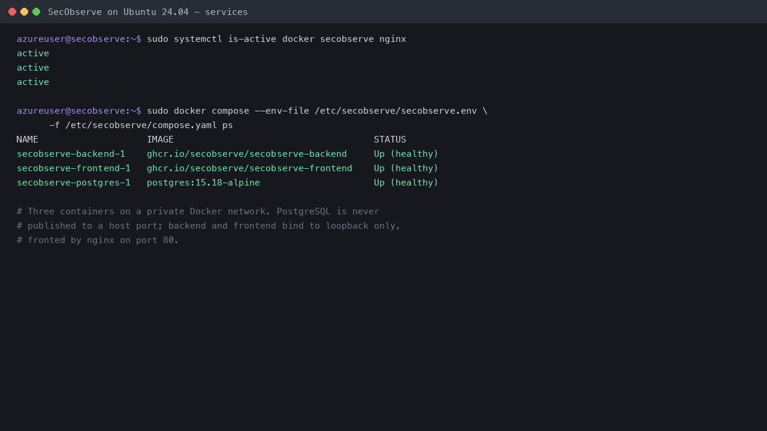Image resolution: width=767 pixels, height=431 pixels.
Task: Click the postgres:15.18-alpine image name
Action: pos(203,183)
